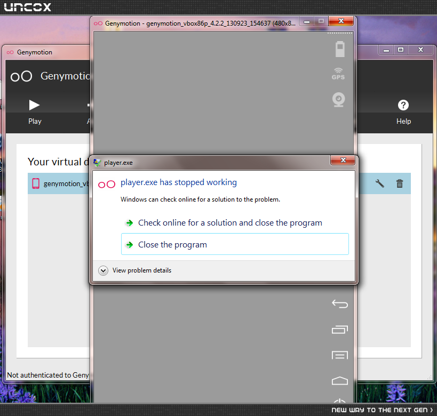
Task: Click the Genymotion logo in error dialog
Action: click(x=107, y=184)
